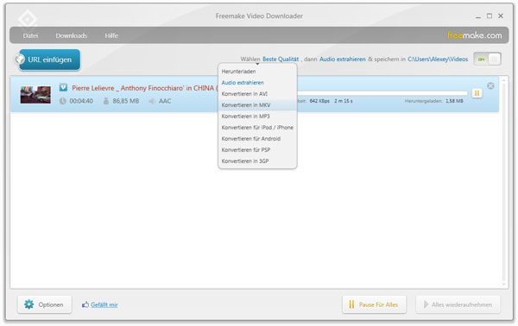Select Herunterladen in the dropdown list

click(238, 72)
